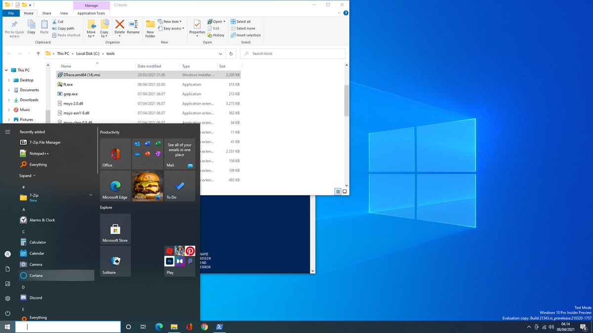Screen dimensions: 593x333
Task: Expand the Documents tree node
Action: tap(8, 90)
